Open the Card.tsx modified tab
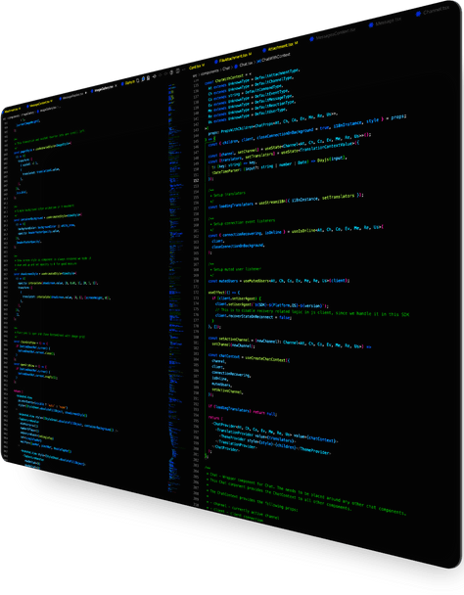This screenshot has height=595, width=464. tap(197, 67)
